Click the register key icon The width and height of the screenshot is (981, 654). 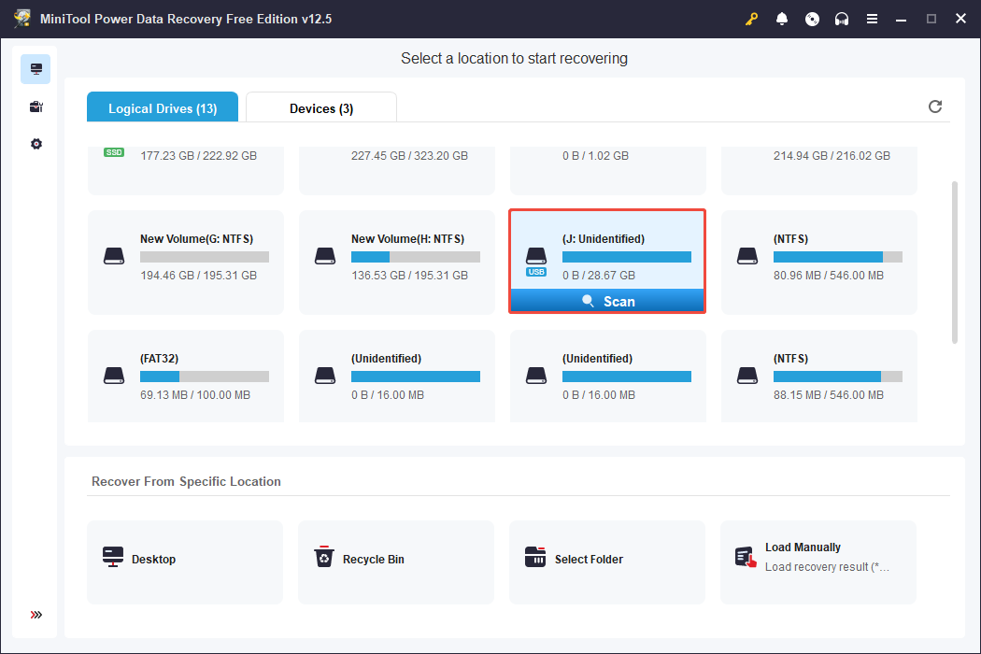751,19
